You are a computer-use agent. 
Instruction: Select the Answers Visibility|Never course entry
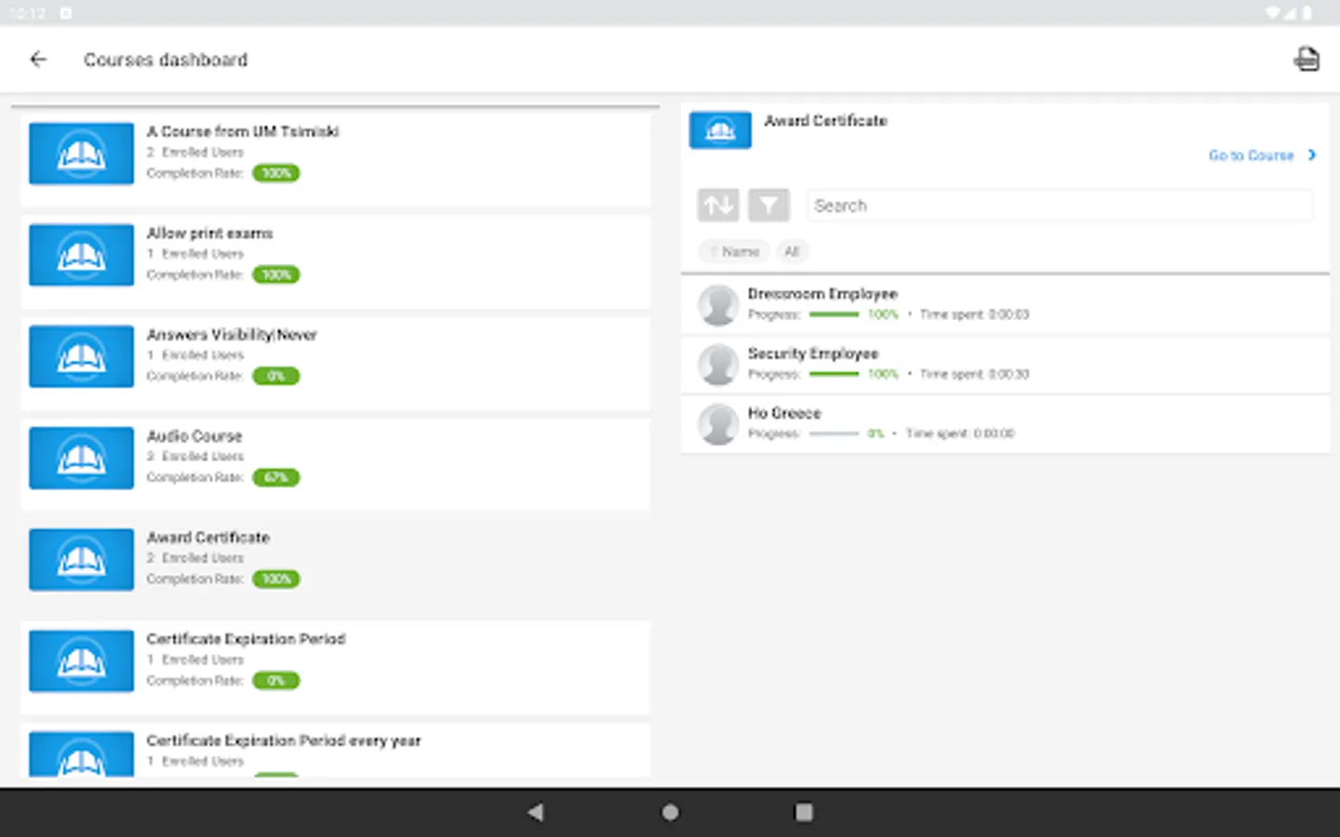(x=232, y=334)
